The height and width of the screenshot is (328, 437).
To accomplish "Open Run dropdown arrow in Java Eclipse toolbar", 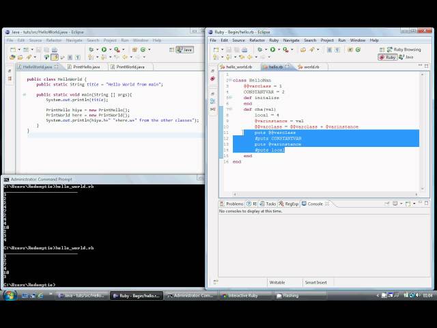I will pyautogui.click(x=110, y=50).
